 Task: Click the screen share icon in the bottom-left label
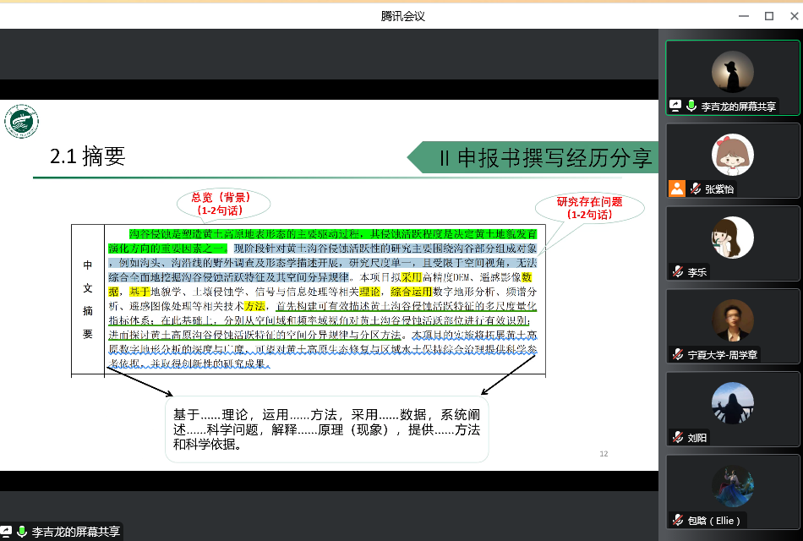click(6, 533)
